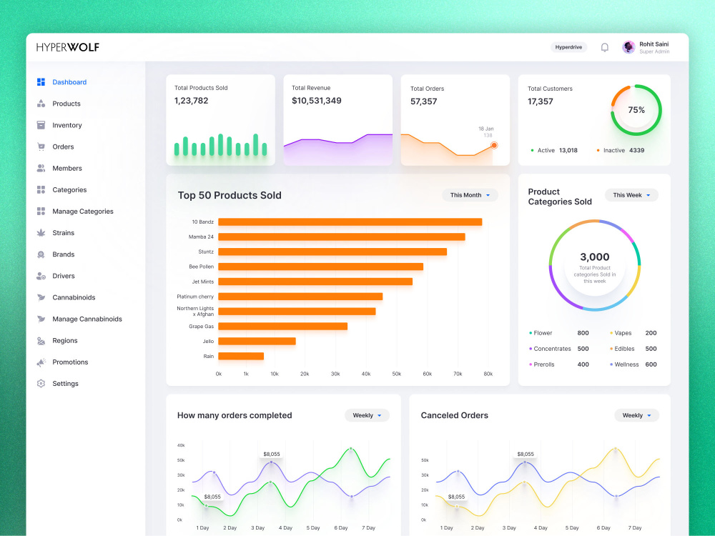Click the Mamba 24 bar
This screenshot has width=715, height=536.
(x=342, y=237)
